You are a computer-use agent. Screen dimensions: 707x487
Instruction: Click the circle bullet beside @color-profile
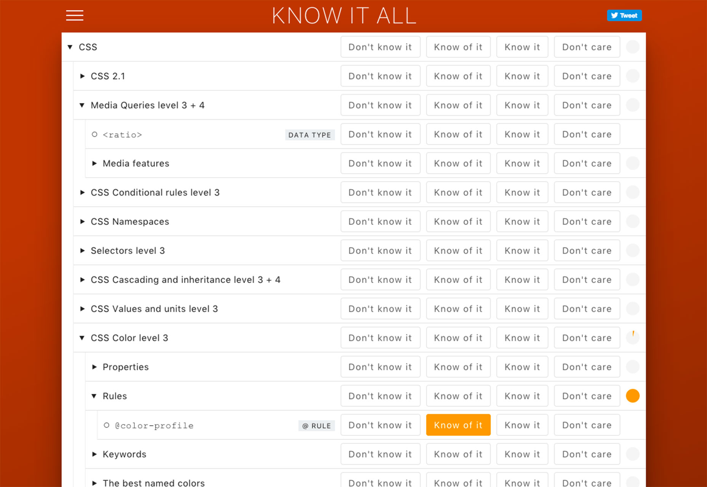(107, 425)
